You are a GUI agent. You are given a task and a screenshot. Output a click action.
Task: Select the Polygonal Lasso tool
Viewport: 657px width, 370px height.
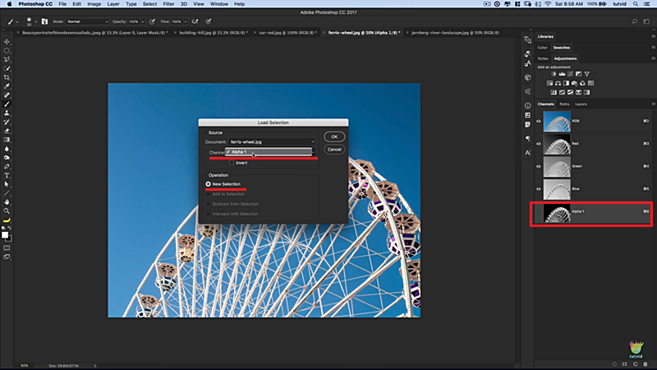[x=7, y=59]
